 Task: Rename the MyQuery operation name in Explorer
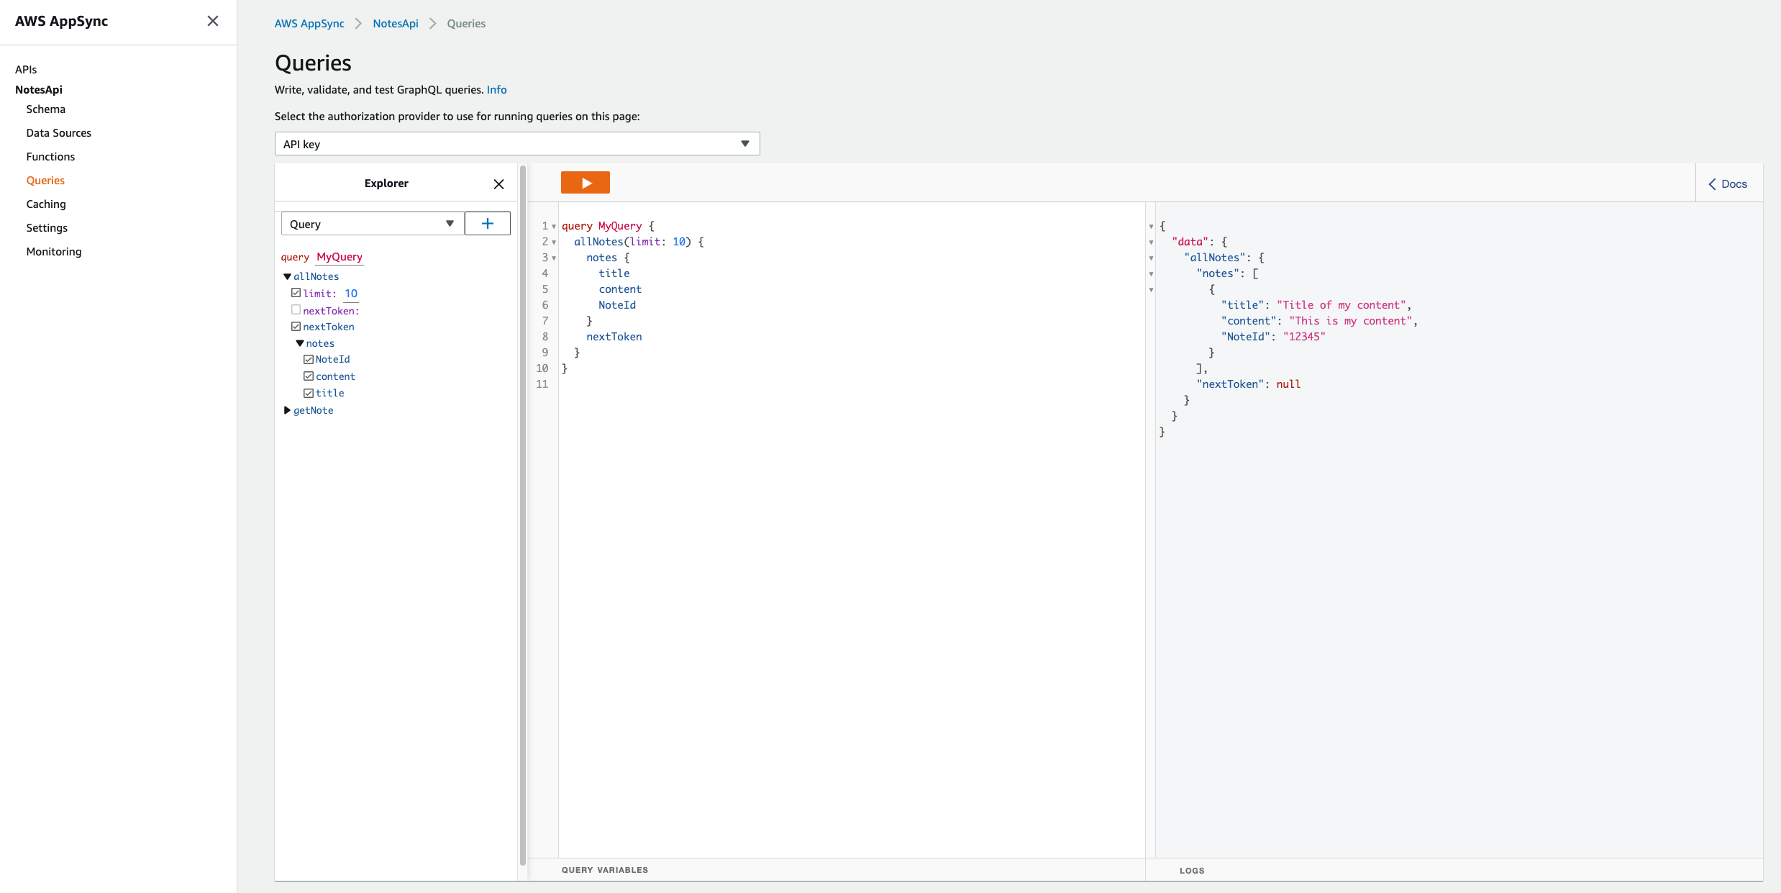click(340, 257)
